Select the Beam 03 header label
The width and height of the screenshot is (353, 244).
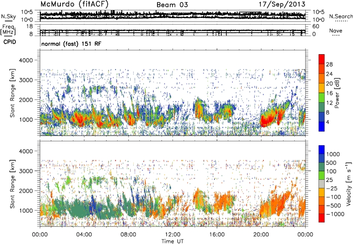click(172, 5)
